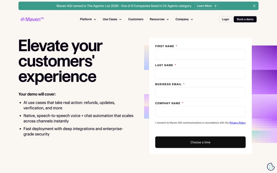Click the bullet about AI use cases taking real action
This screenshot has width=277, height=173.
coord(69,105)
